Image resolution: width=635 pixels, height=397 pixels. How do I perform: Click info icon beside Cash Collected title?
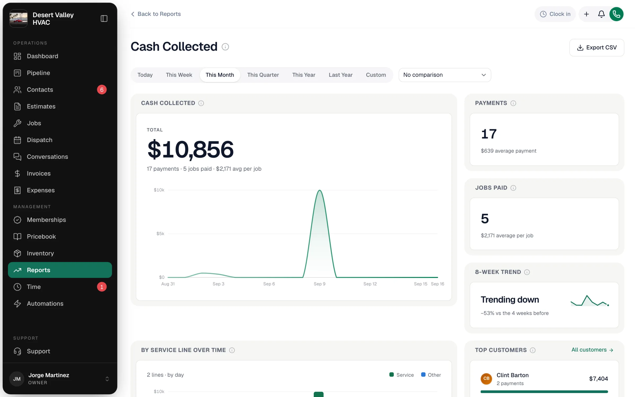[225, 47]
